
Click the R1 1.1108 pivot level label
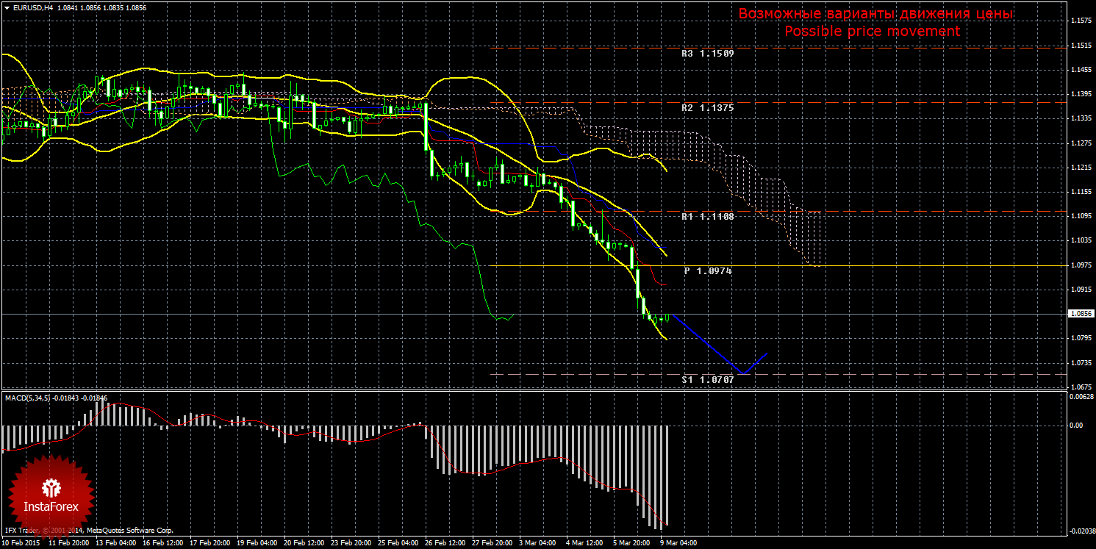(707, 217)
